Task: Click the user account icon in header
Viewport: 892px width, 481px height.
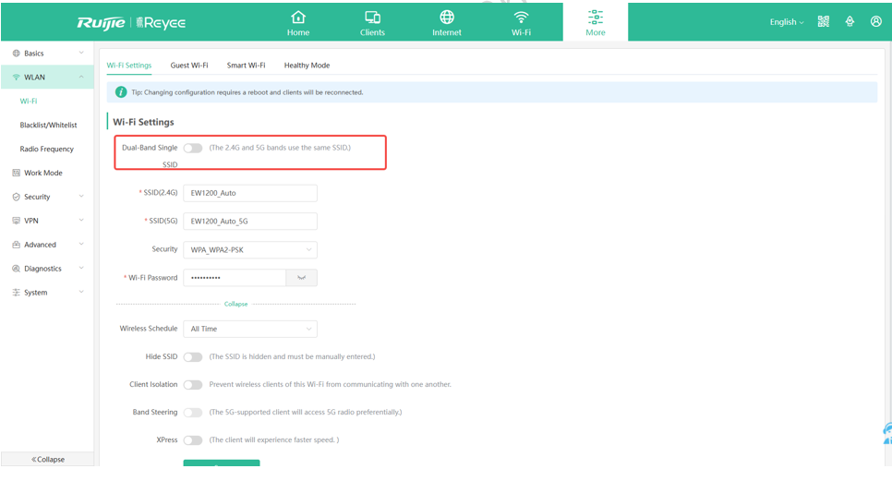Action: 875,21
